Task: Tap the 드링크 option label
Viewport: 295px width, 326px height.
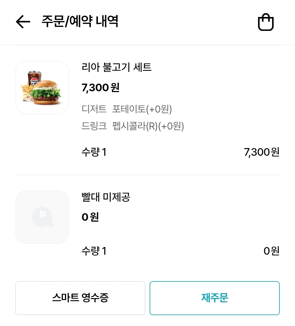Action: pos(94,126)
